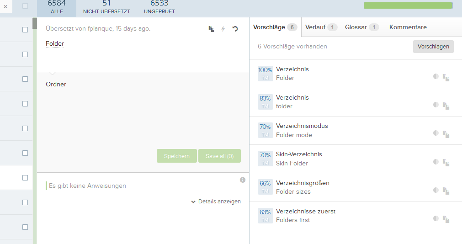Click the copy source text icon
The width and height of the screenshot is (462, 244).
(x=211, y=29)
